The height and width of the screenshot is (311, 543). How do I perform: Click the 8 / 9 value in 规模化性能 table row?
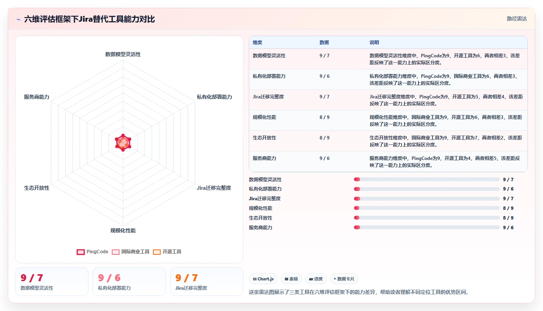(324, 117)
